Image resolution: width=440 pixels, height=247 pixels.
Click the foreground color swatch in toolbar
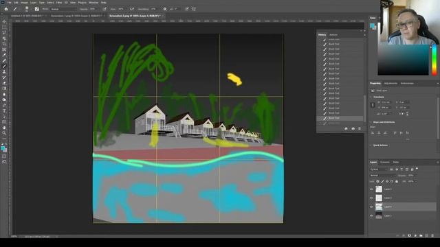[x=3, y=148]
